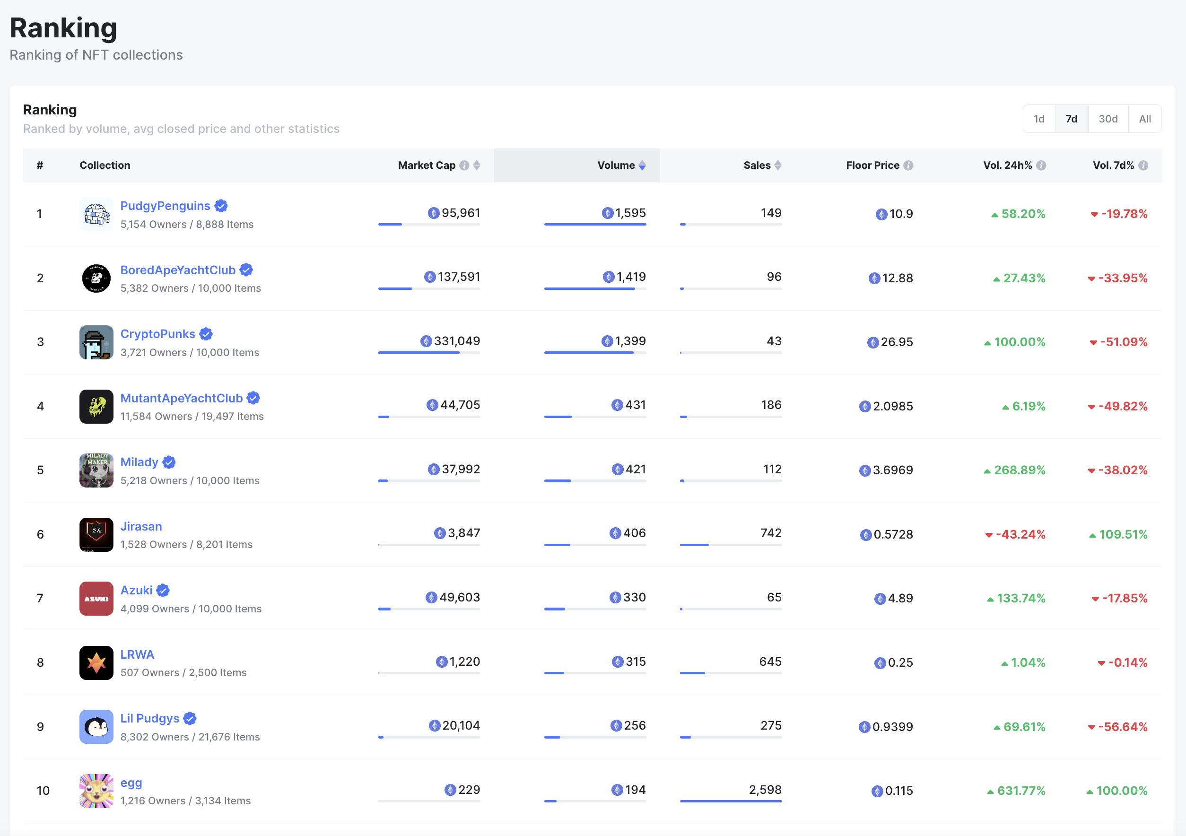Click the LRWA star logo icon
This screenshot has width=1186, height=836.
96,662
